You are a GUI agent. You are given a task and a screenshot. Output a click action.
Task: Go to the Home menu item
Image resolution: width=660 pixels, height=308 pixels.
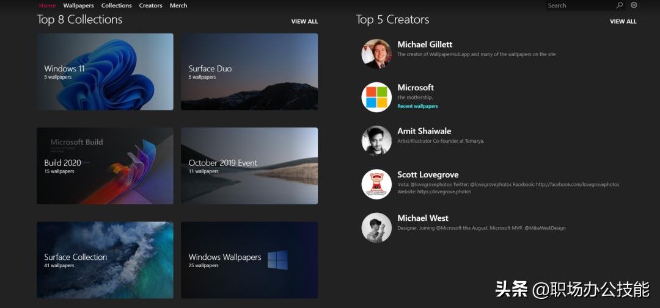(x=47, y=5)
